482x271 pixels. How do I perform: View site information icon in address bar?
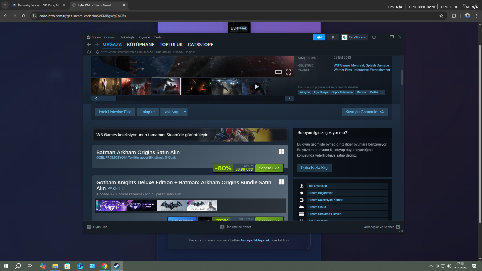click(34, 16)
